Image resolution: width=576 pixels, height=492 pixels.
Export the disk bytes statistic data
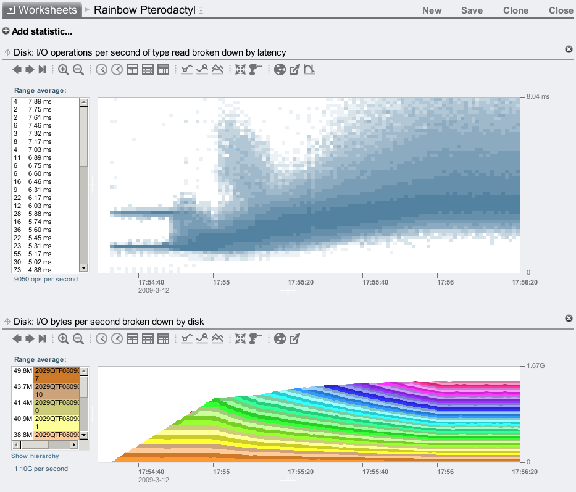(x=295, y=338)
